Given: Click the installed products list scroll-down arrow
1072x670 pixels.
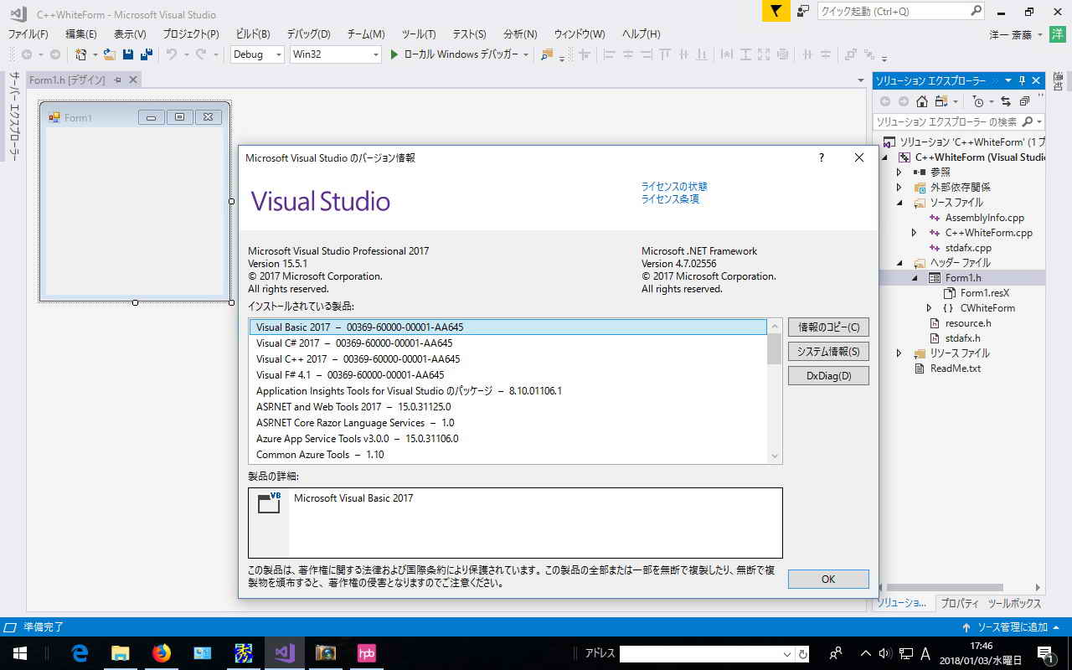Looking at the screenshot, I should 775,456.
